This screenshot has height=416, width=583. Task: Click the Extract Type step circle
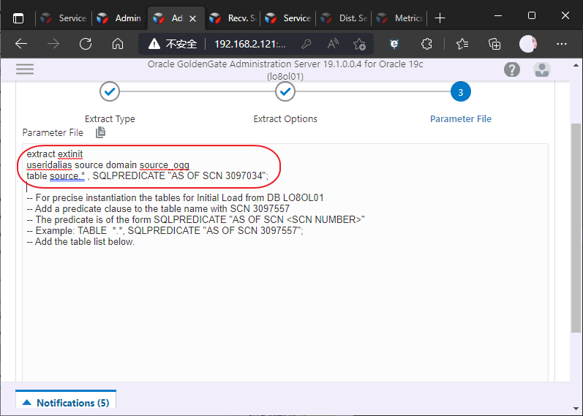coord(110,92)
